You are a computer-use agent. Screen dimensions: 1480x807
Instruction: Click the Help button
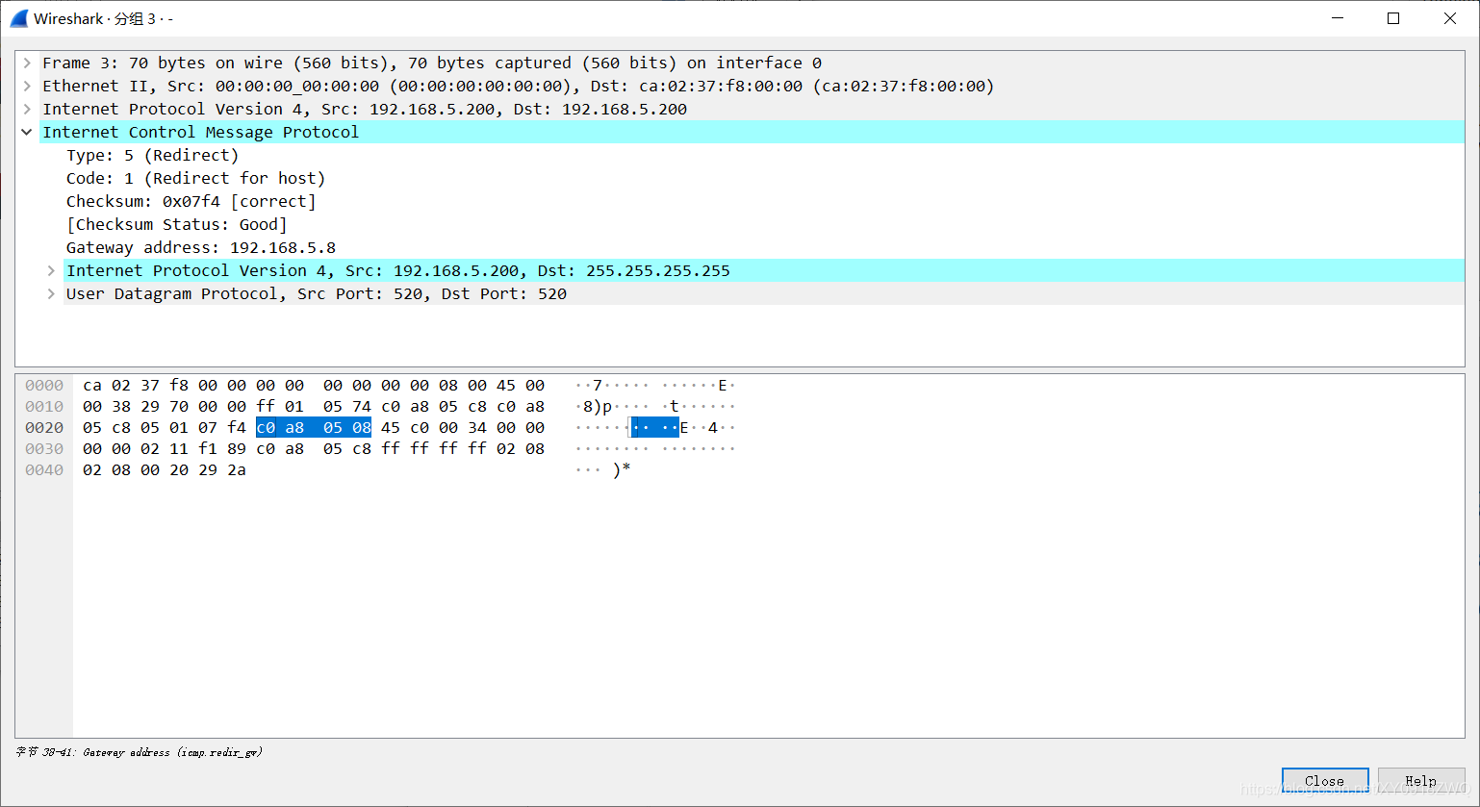[1420, 781]
